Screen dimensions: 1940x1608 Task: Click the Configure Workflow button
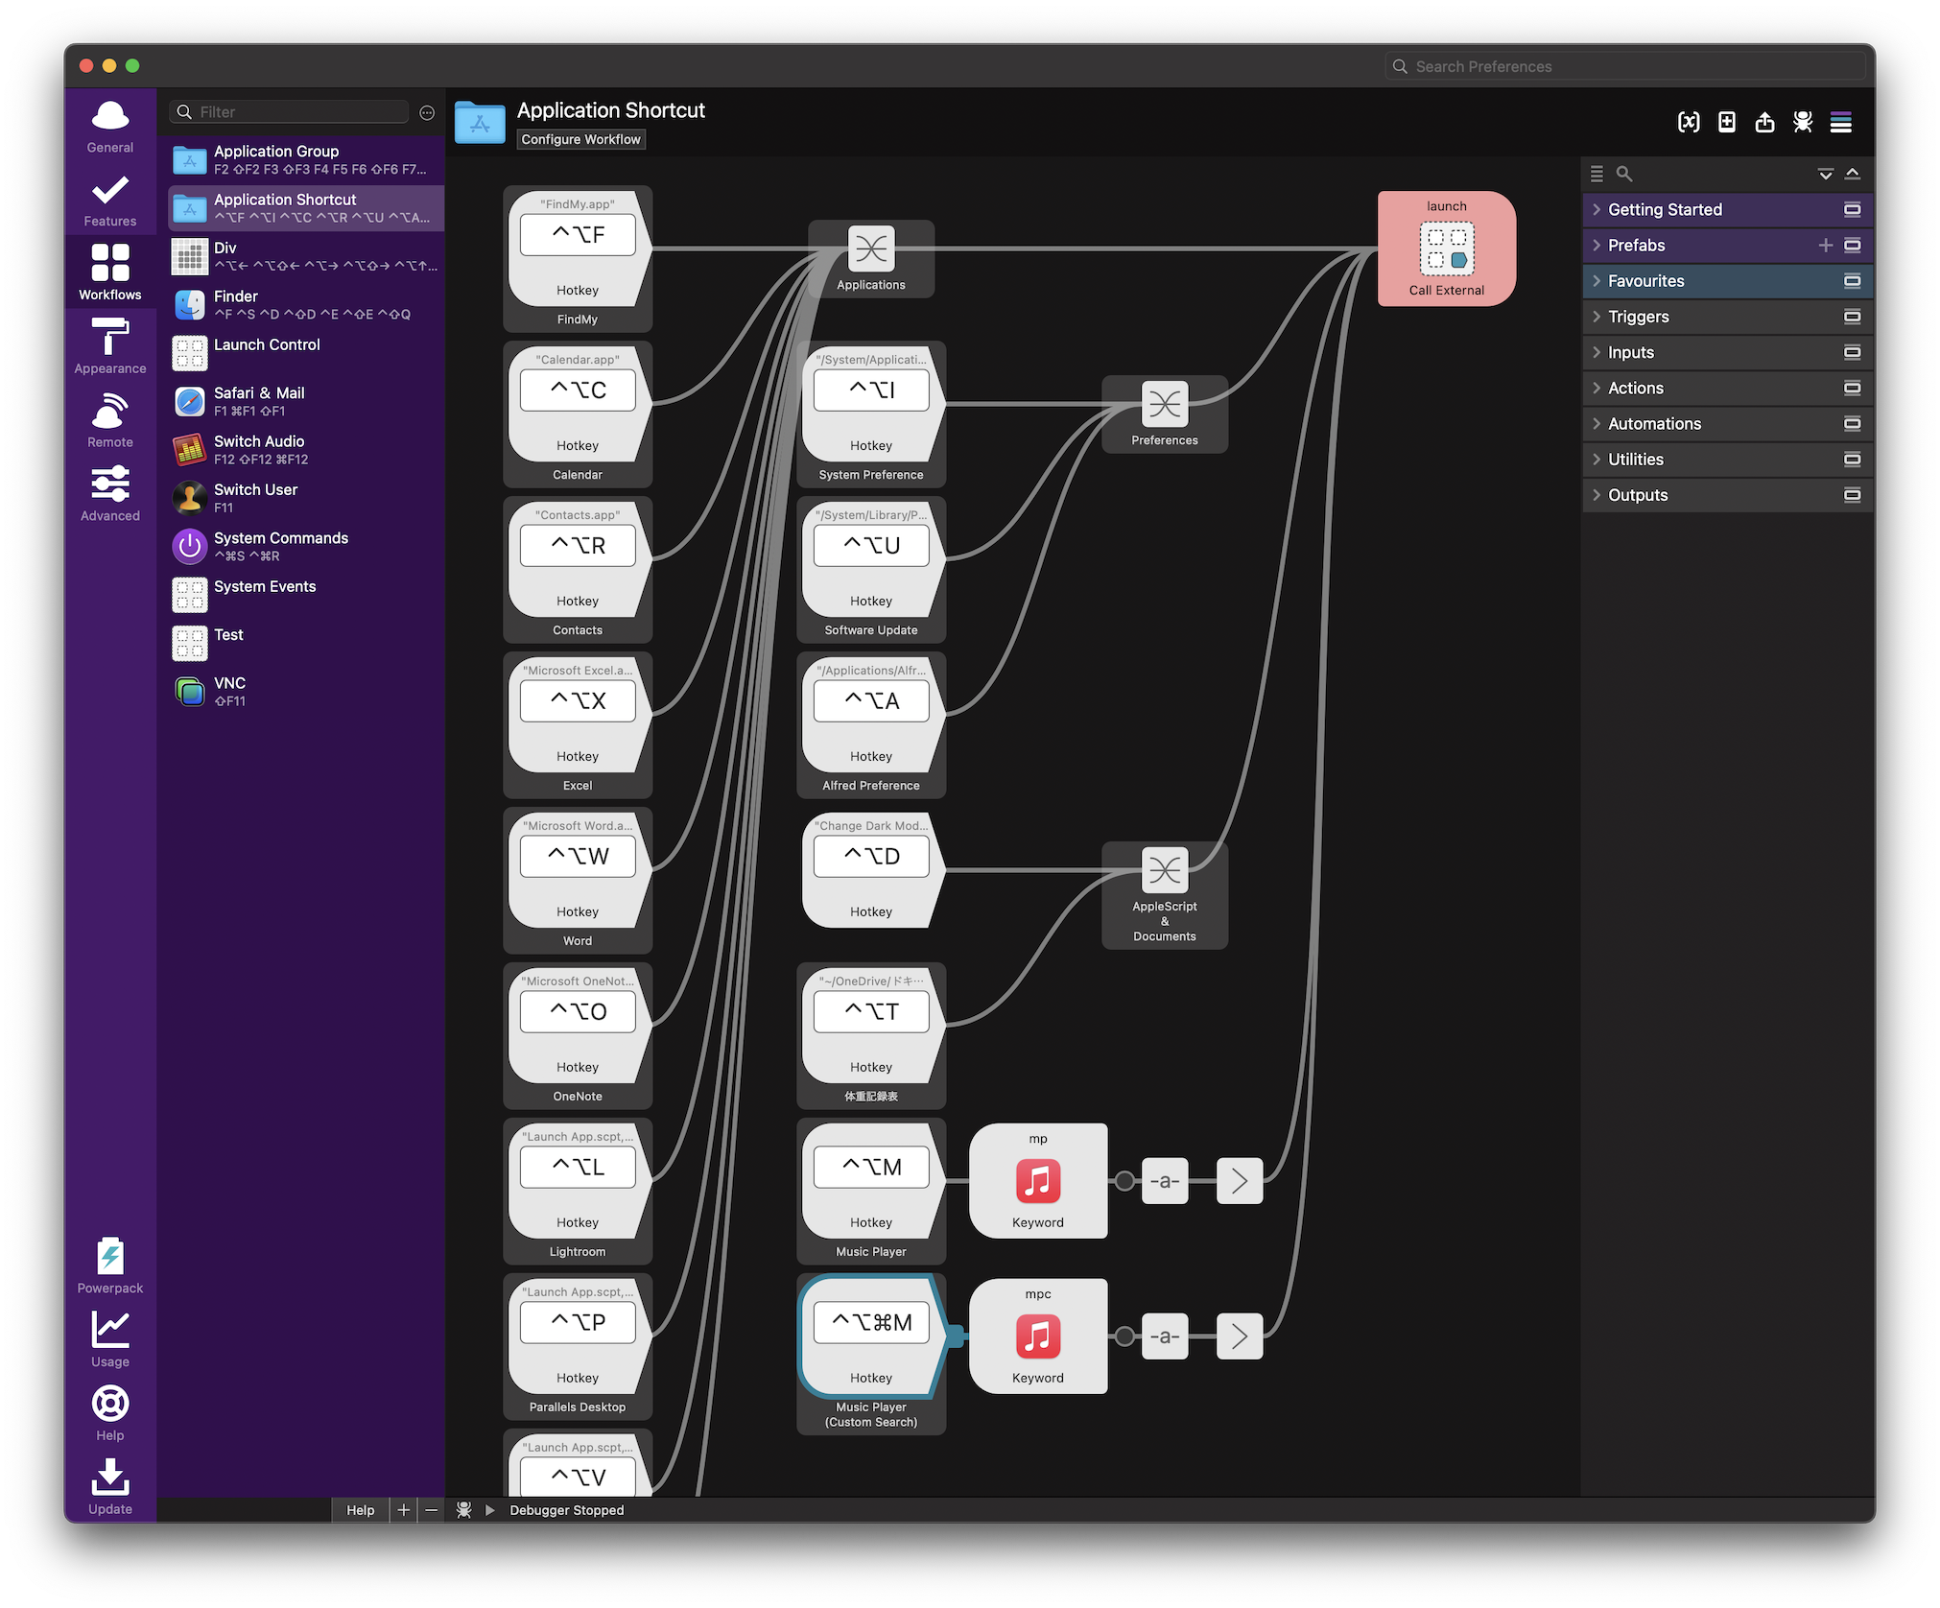click(x=580, y=139)
